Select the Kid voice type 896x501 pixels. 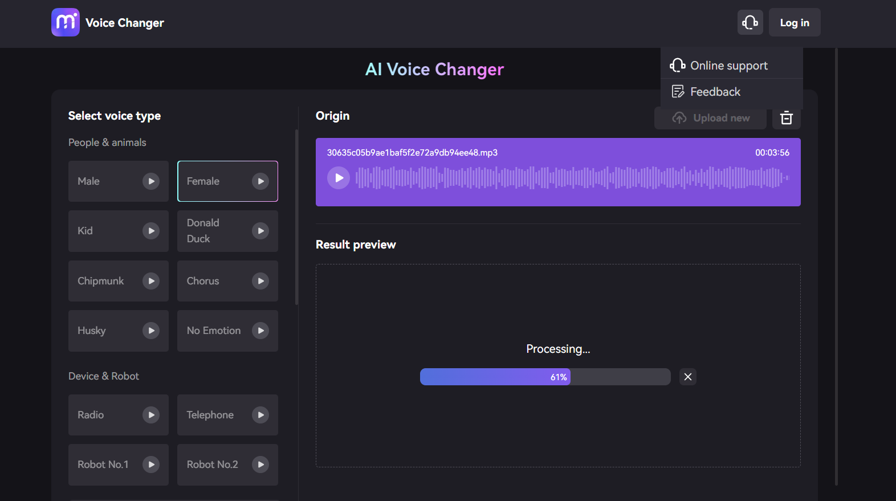(119, 231)
